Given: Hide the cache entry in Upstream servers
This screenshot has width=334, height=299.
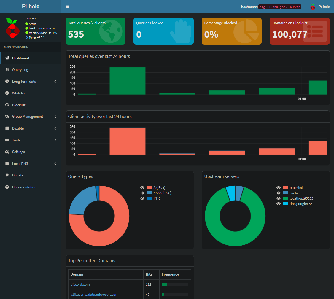Looking at the screenshot, I should coord(279,193).
